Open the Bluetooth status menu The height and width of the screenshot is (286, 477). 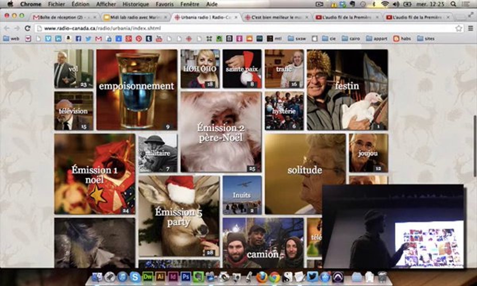374,4
